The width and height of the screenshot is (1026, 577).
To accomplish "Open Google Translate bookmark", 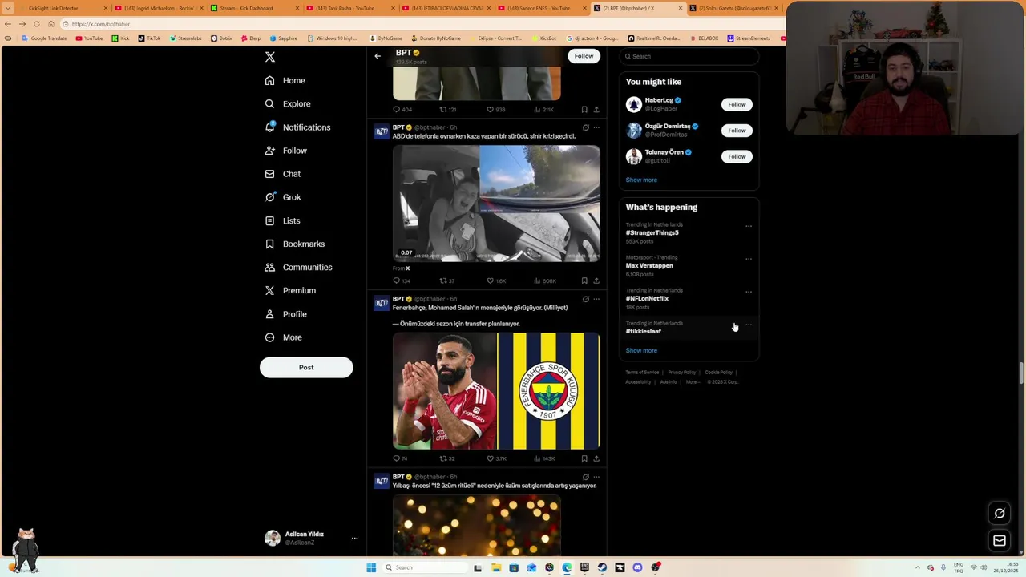I will [x=45, y=38].
